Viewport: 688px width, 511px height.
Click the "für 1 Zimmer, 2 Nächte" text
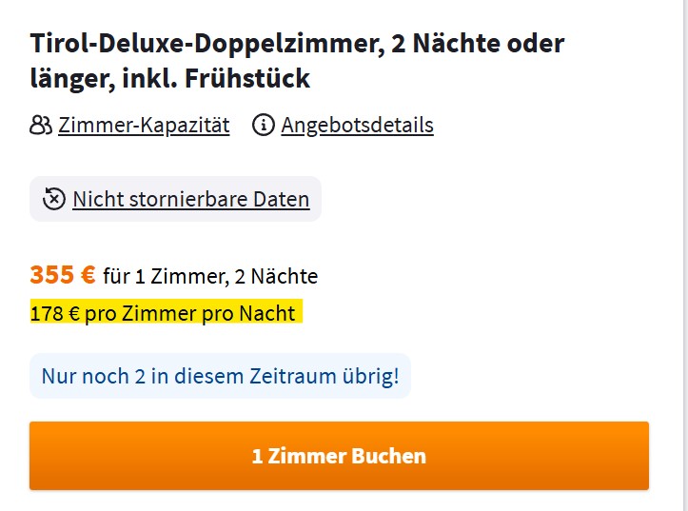pyautogui.click(x=210, y=277)
